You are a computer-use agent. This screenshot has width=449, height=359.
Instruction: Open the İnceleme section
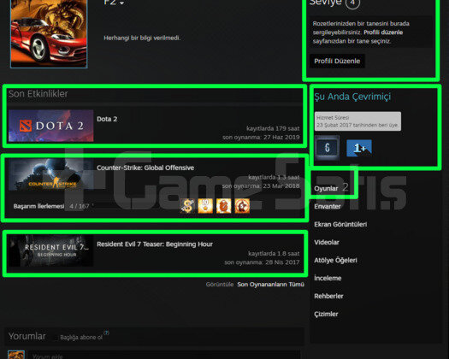click(x=328, y=278)
